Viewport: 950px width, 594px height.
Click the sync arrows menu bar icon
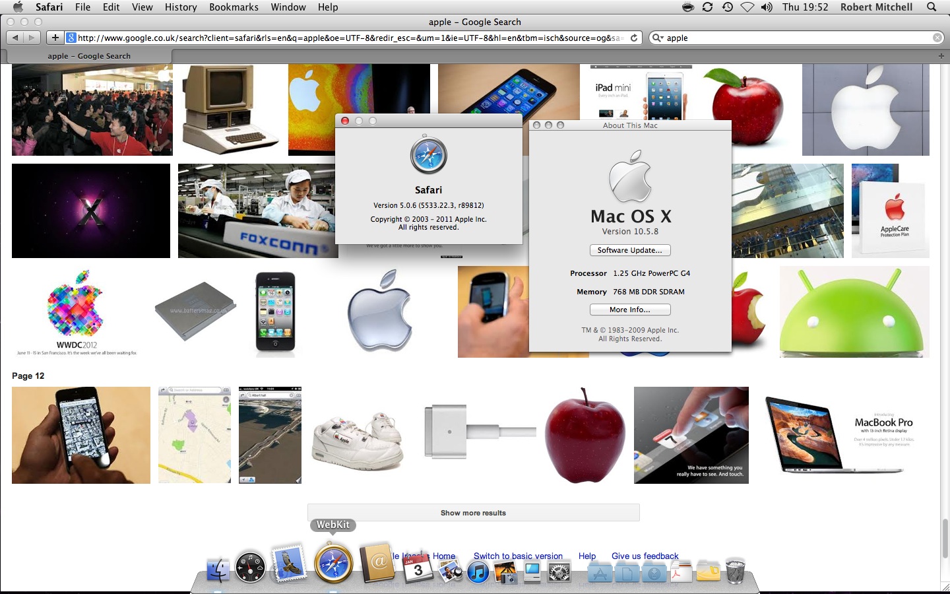tap(707, 7)
